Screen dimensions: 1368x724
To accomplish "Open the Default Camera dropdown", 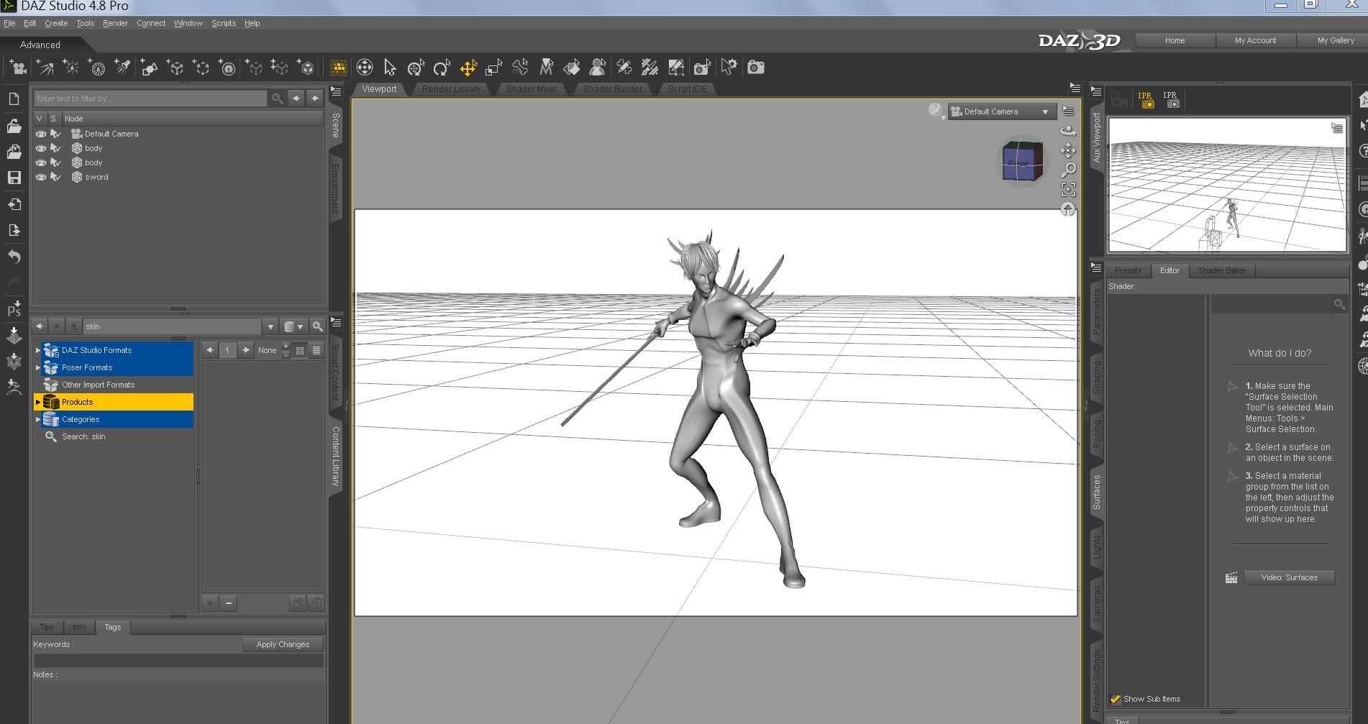I will point(1001,111).
